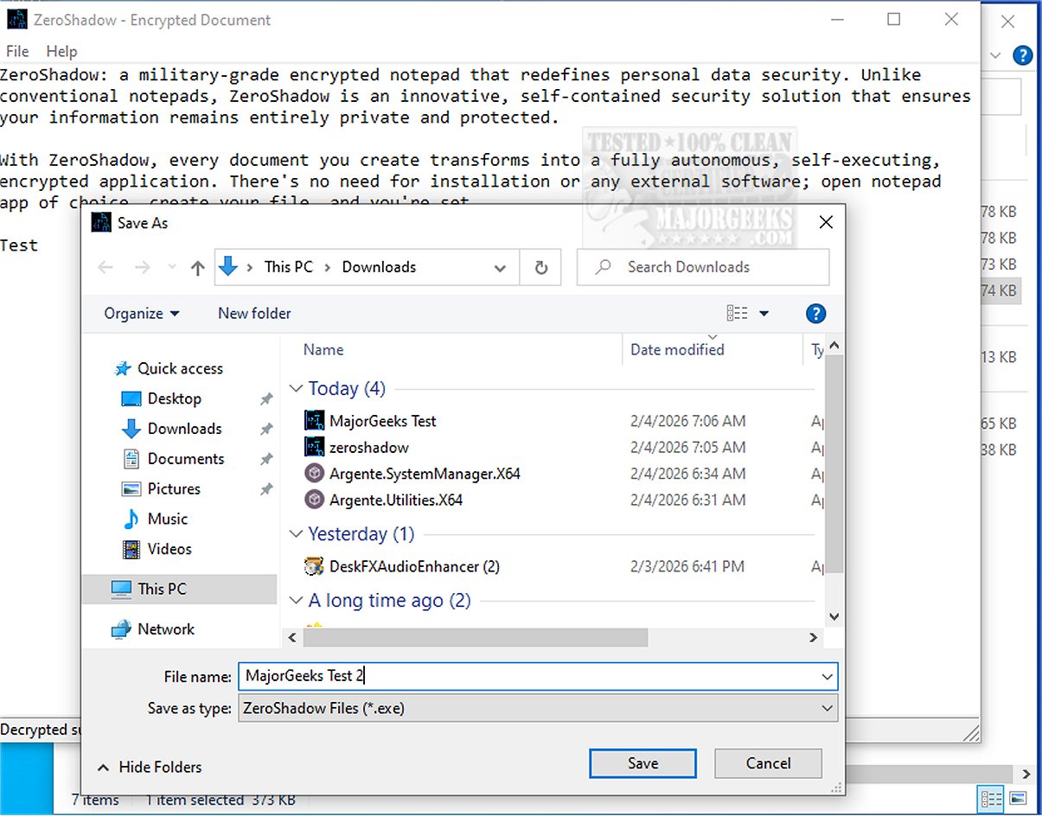Create a New folder

(254, 313)
